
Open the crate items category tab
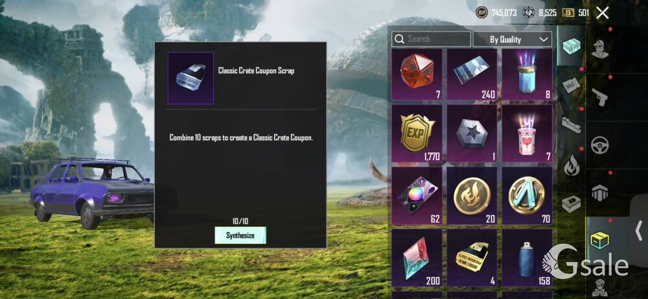click(600, 241)
